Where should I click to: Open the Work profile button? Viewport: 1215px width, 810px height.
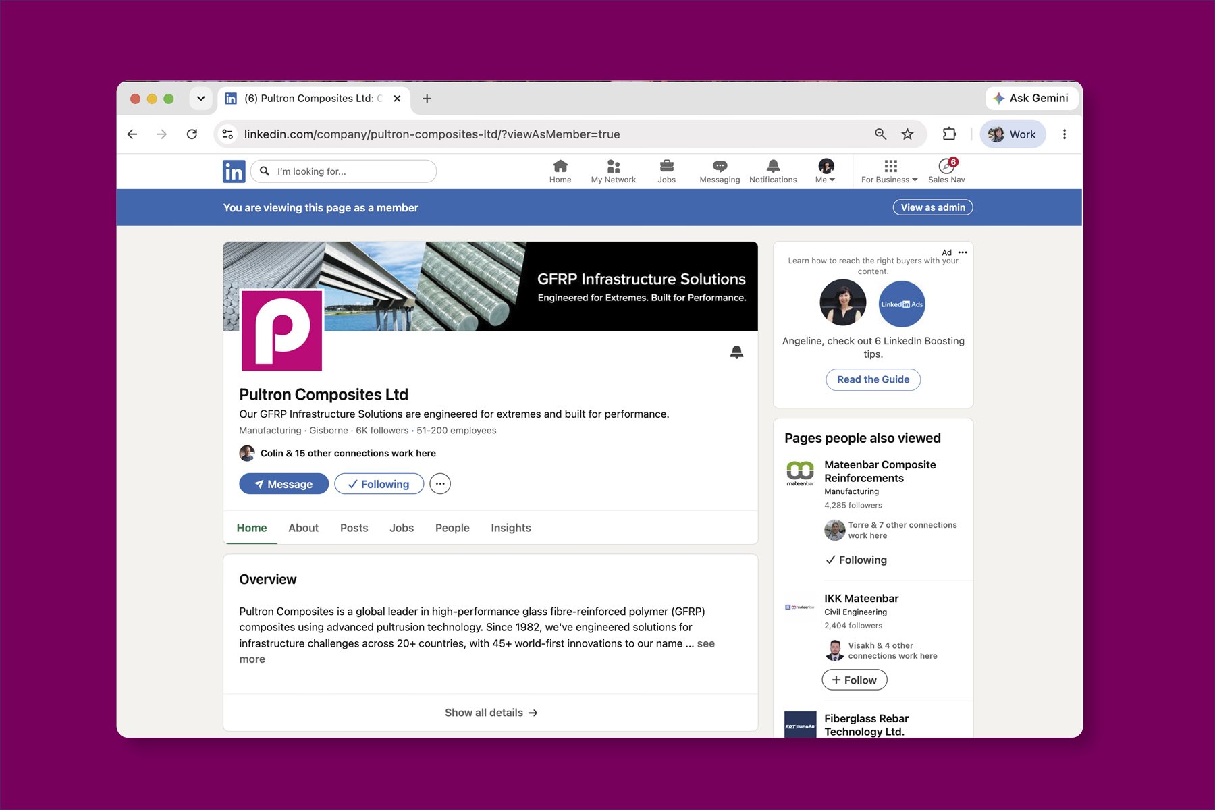tap(1013, 134)
